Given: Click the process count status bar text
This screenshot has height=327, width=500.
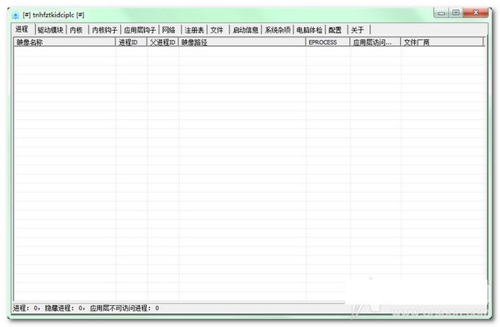Looking at the screenshot, I should pos(86,308).
